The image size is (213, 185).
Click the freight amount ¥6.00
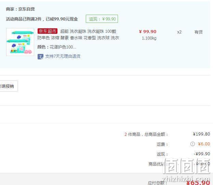pyautogui.click(x=204, y=144)
